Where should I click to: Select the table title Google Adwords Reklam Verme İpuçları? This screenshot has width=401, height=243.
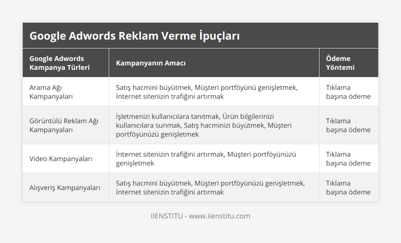[x=134, y=36]
